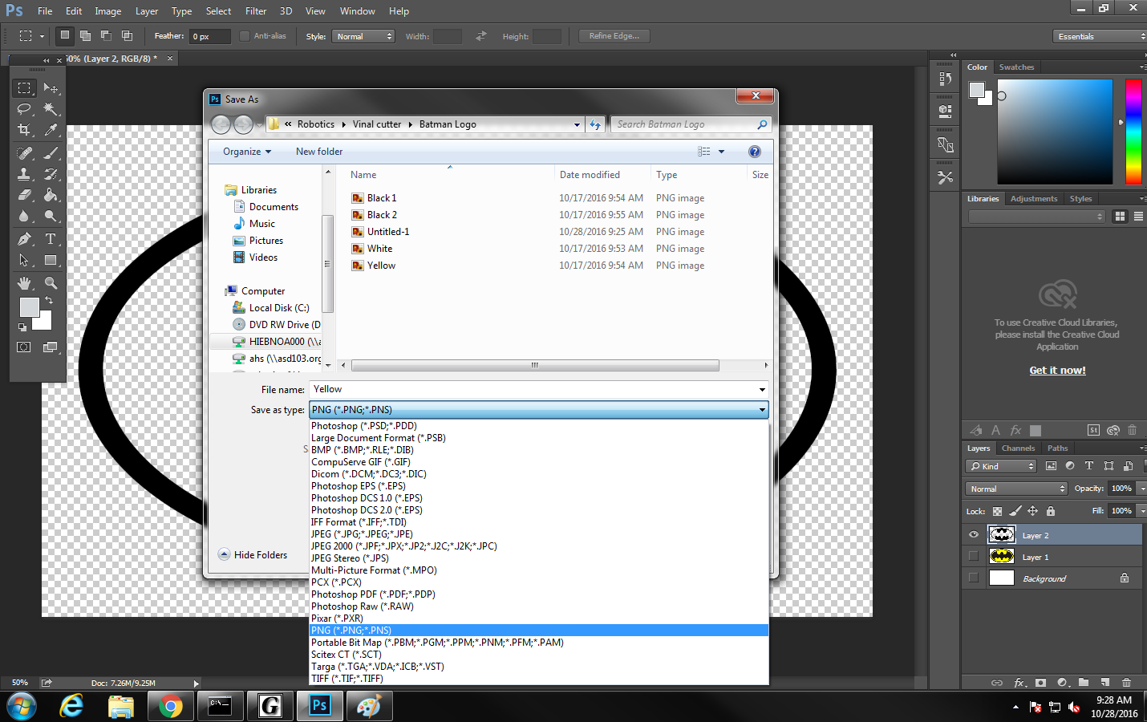Toggle lock position button
Image resolution: width=1147 pixels, height=722 pixels.
pyautogui.click(x=1033, y=511)
